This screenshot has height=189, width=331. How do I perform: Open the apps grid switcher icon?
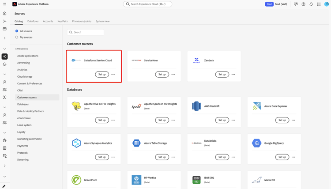pyautogui.click(x=319, y=4)
